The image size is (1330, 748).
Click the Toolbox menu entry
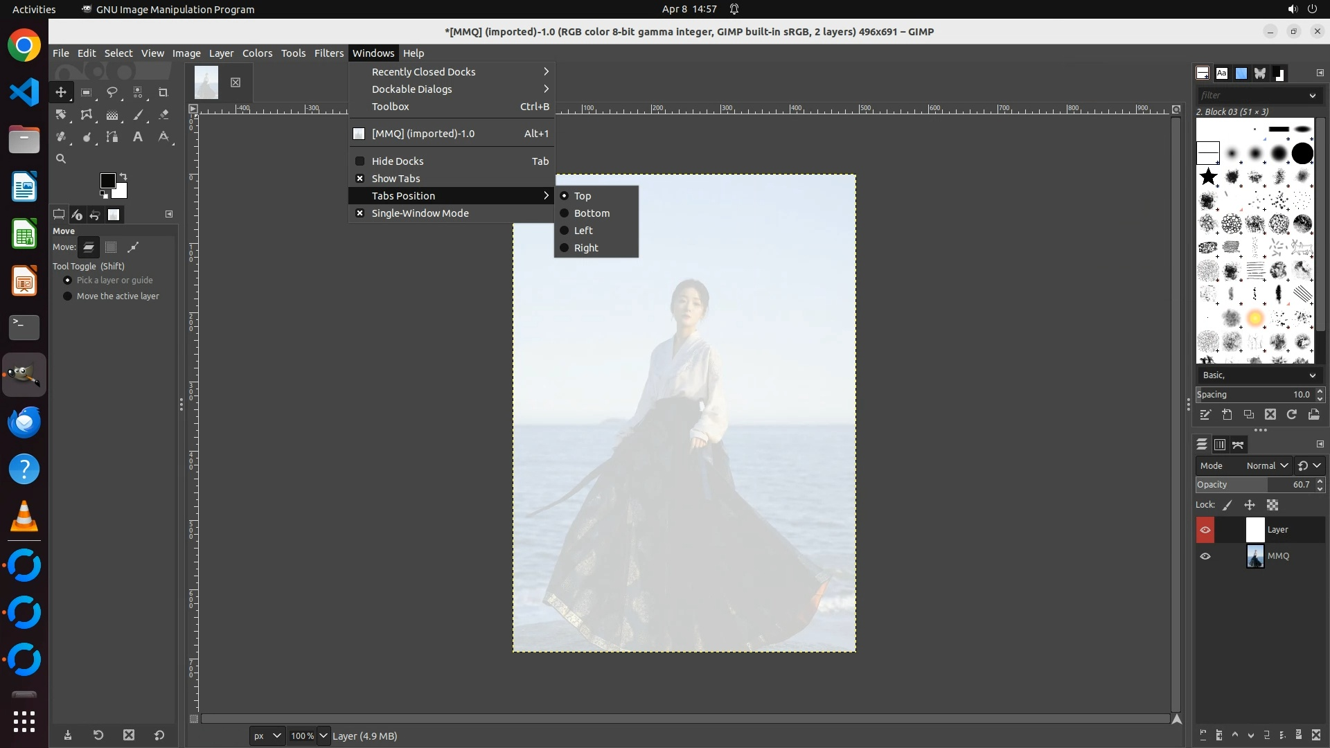click(390, 107)
